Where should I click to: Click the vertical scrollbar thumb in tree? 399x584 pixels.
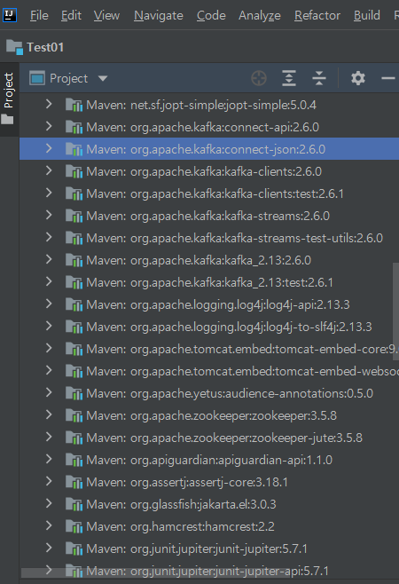coord(395,312)
